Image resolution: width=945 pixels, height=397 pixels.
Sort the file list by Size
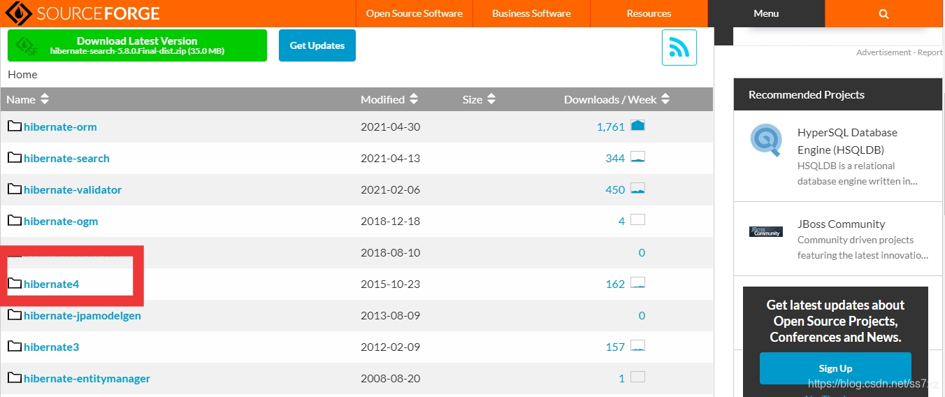479,99
